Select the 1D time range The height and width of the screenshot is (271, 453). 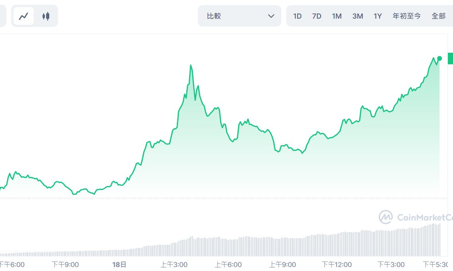[297, 16]
